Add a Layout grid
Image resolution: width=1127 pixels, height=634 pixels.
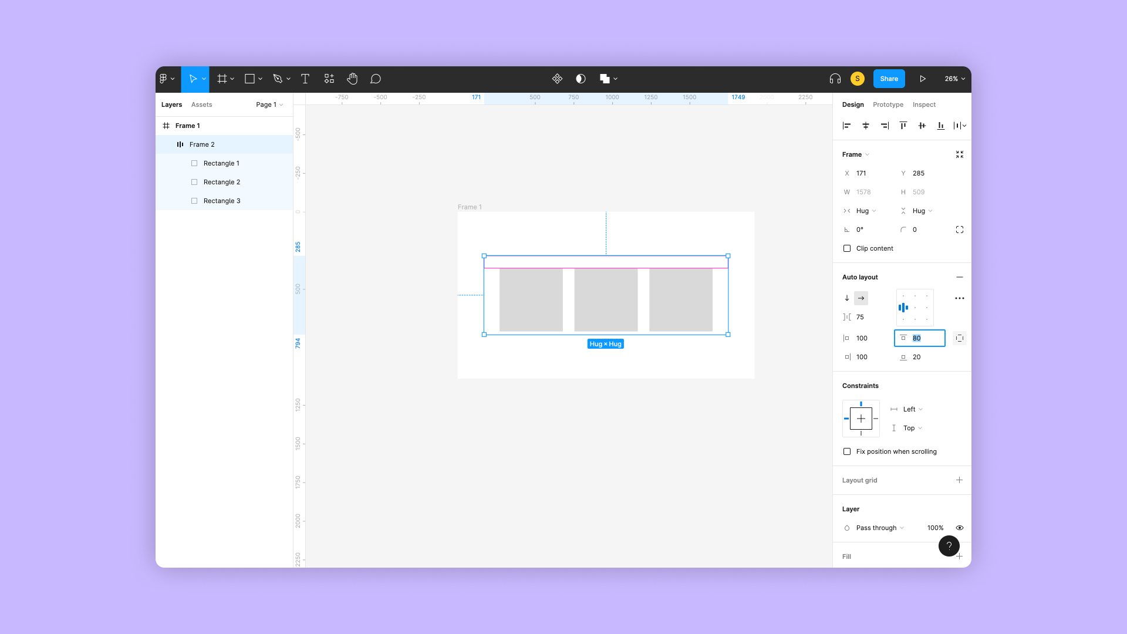point(960,479)
